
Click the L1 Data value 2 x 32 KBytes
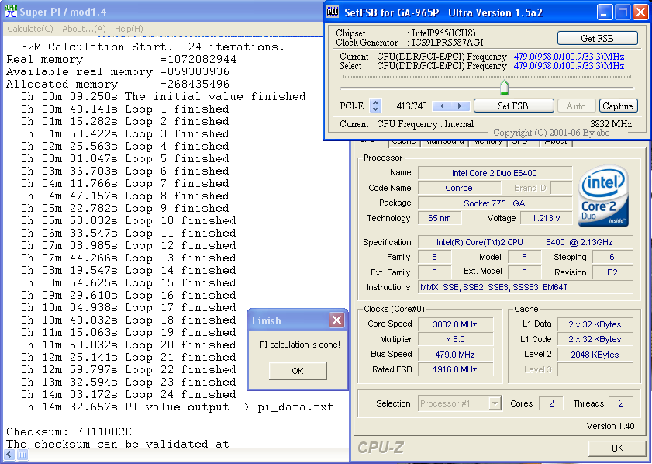coord(595,324)
